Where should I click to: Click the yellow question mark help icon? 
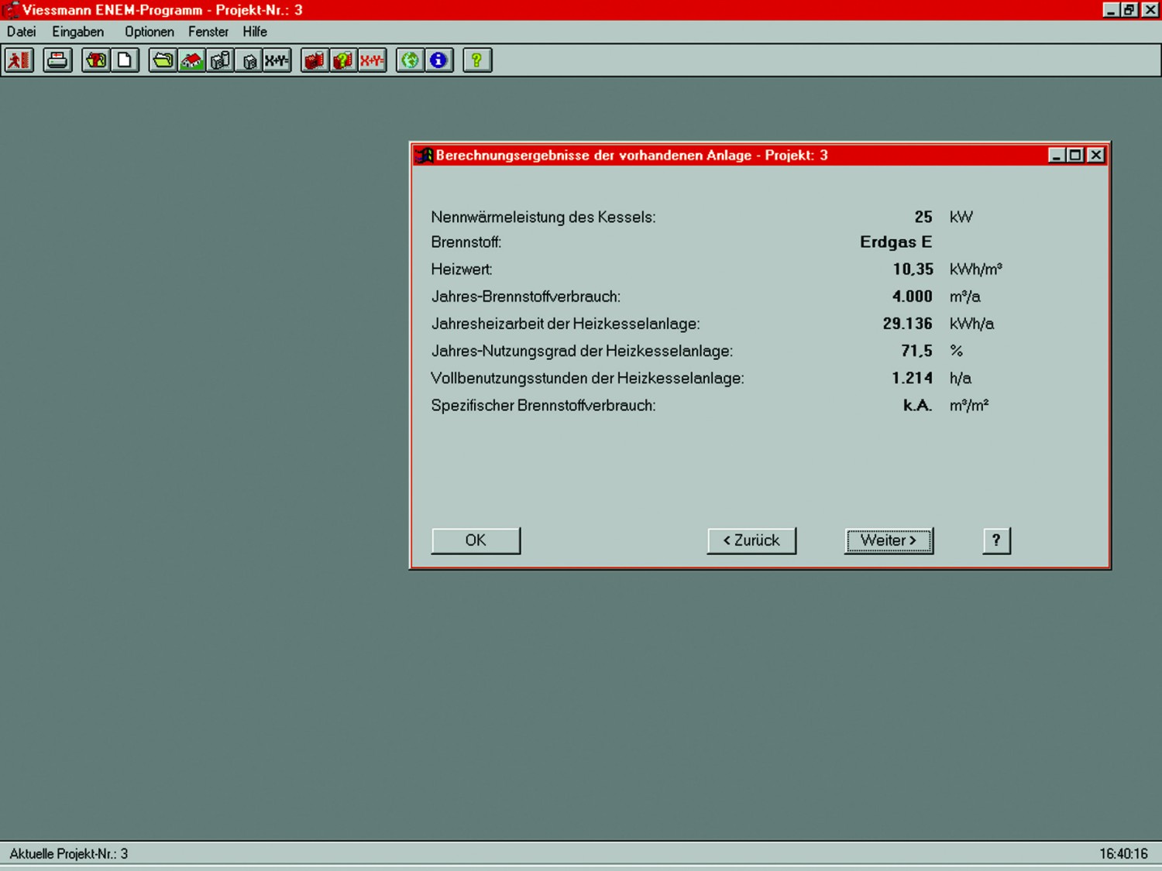pos(477,60)
